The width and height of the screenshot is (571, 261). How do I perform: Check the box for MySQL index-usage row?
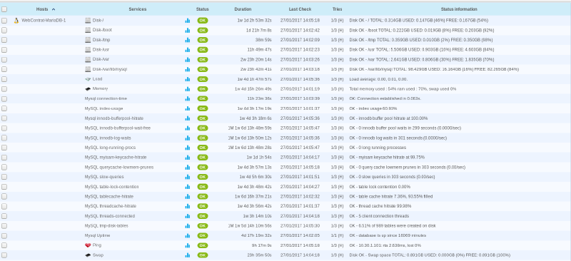coord(4,109)
